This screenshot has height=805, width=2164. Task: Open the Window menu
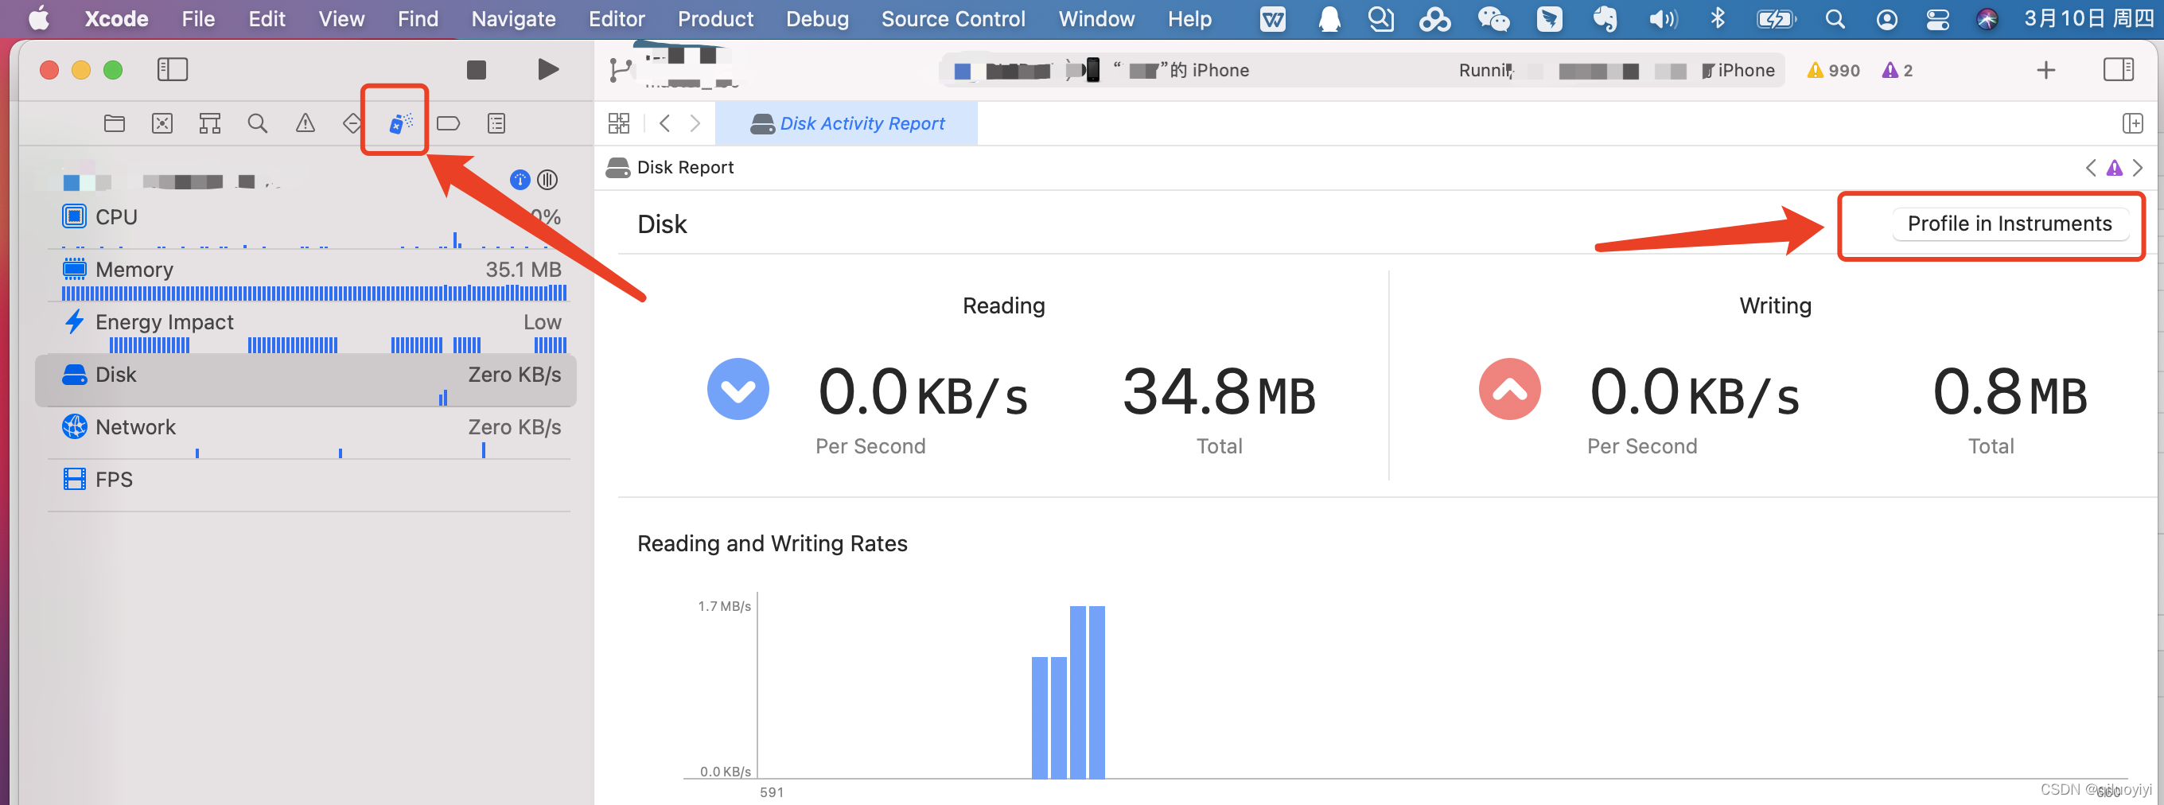1096,18
